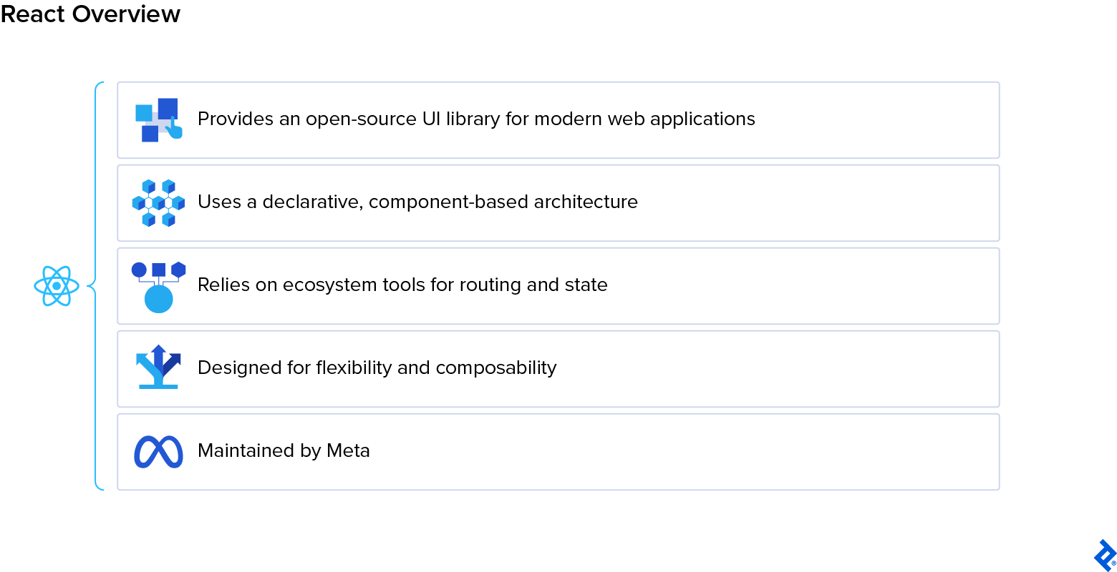Select the "Provides an open-source UI library" text

point(476,119)
